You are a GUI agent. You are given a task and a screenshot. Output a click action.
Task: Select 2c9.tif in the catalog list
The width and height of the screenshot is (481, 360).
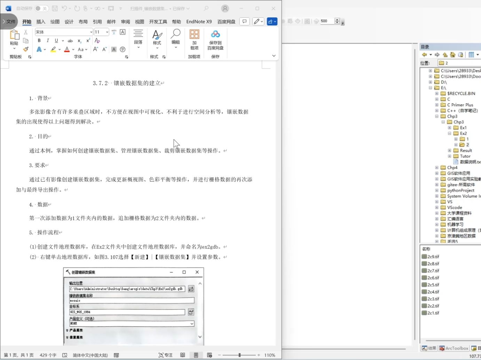431,257
